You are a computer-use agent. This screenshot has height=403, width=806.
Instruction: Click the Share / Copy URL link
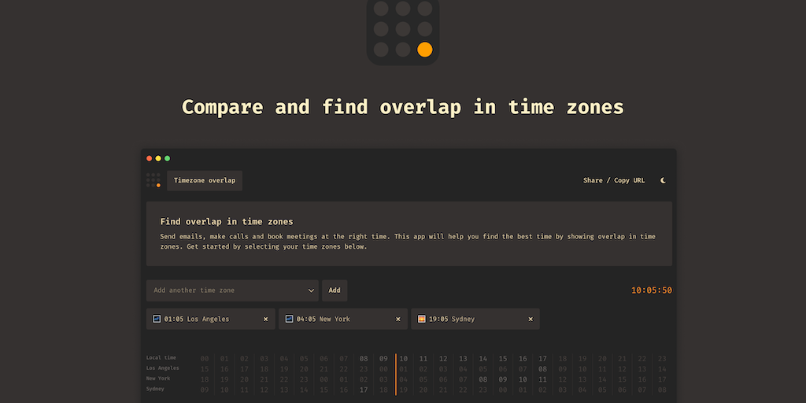[614, 180]
